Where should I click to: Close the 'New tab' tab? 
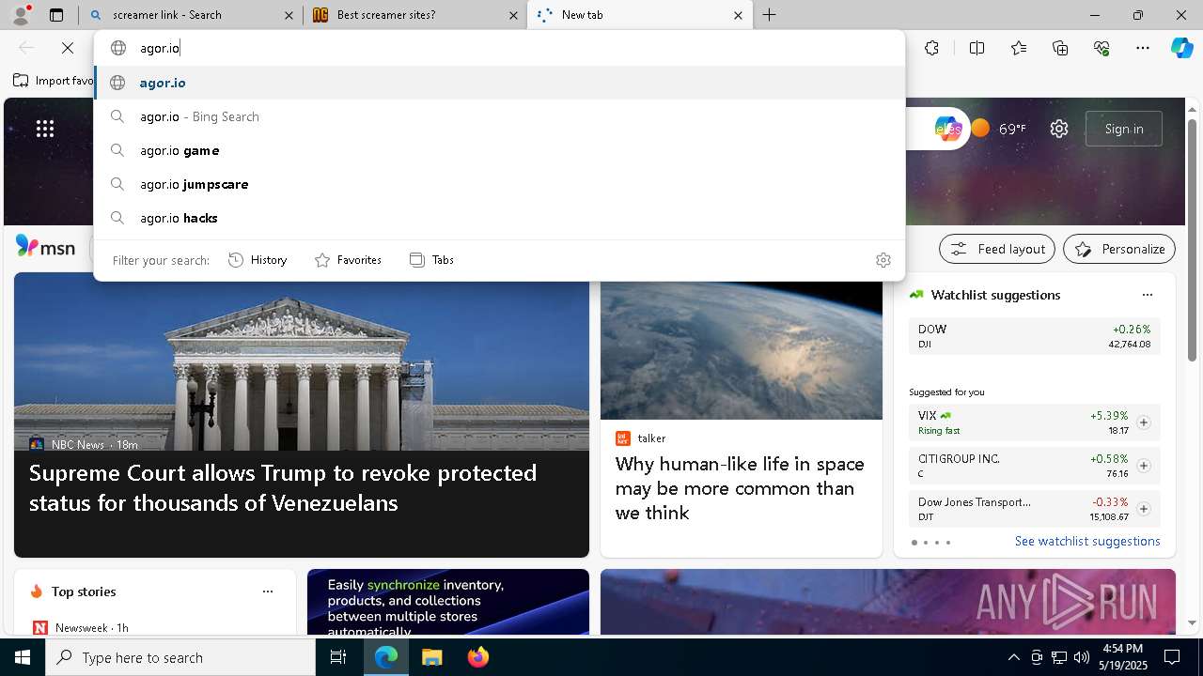point(738,15)
